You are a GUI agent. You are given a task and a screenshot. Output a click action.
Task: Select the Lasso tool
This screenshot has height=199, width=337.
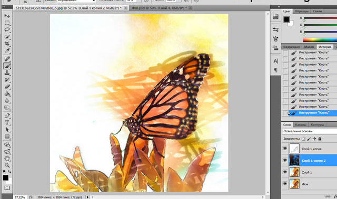(7, 30)
